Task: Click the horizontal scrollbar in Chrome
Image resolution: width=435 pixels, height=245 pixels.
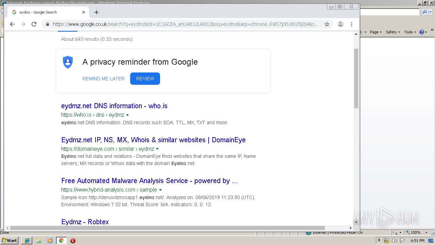Action: 168,228
